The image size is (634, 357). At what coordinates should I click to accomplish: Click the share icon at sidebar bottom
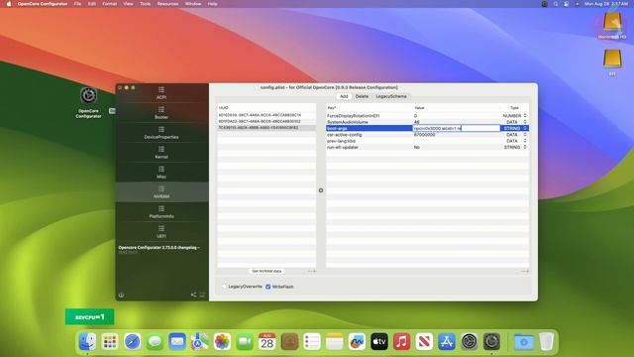coord(193,295)
